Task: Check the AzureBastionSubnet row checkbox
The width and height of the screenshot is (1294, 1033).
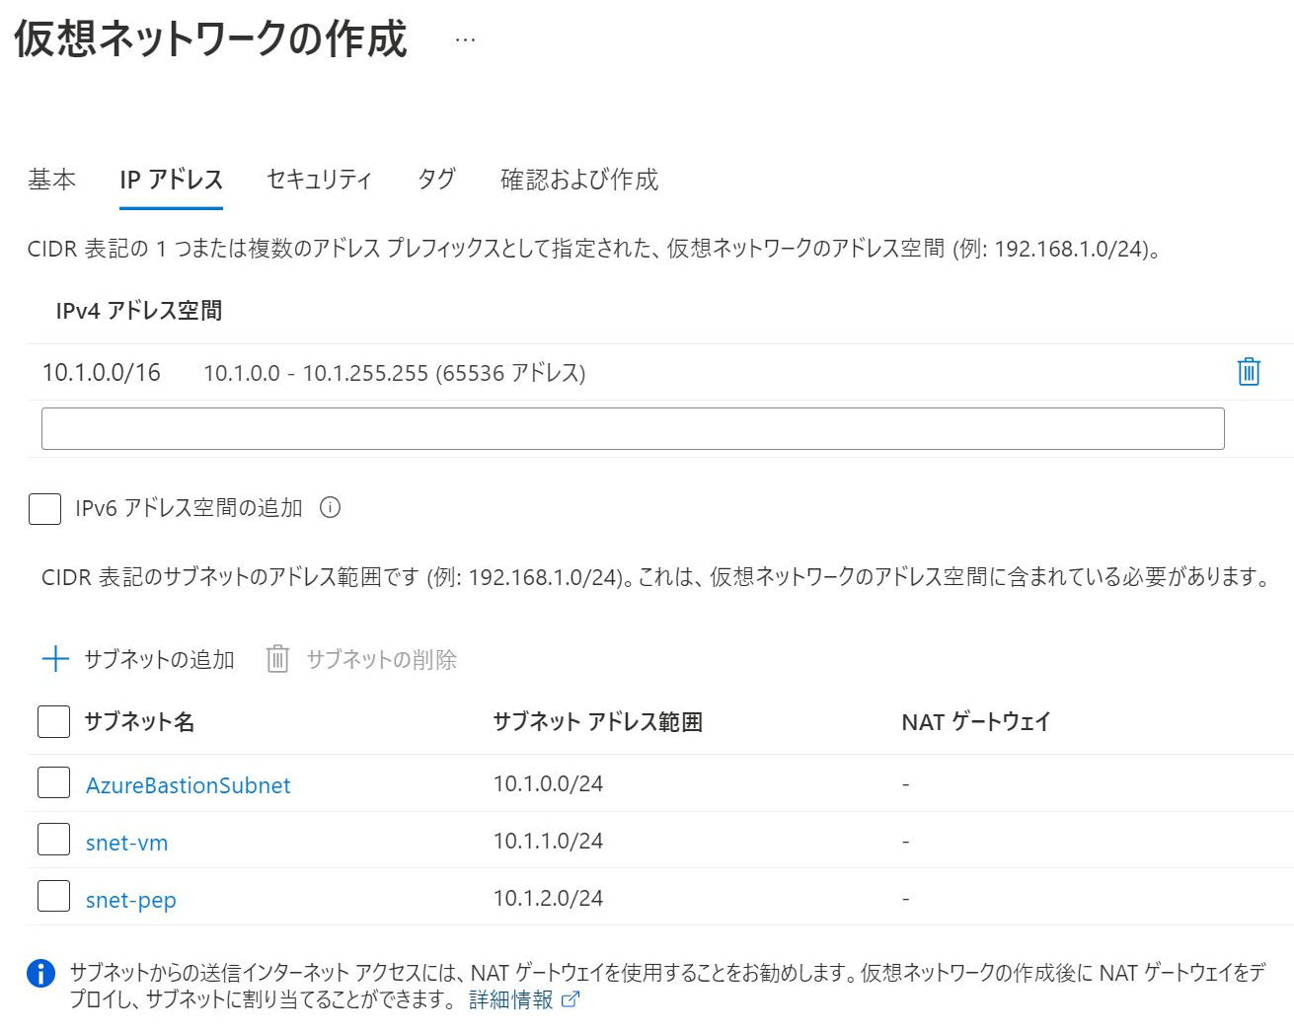Action: 53,783
